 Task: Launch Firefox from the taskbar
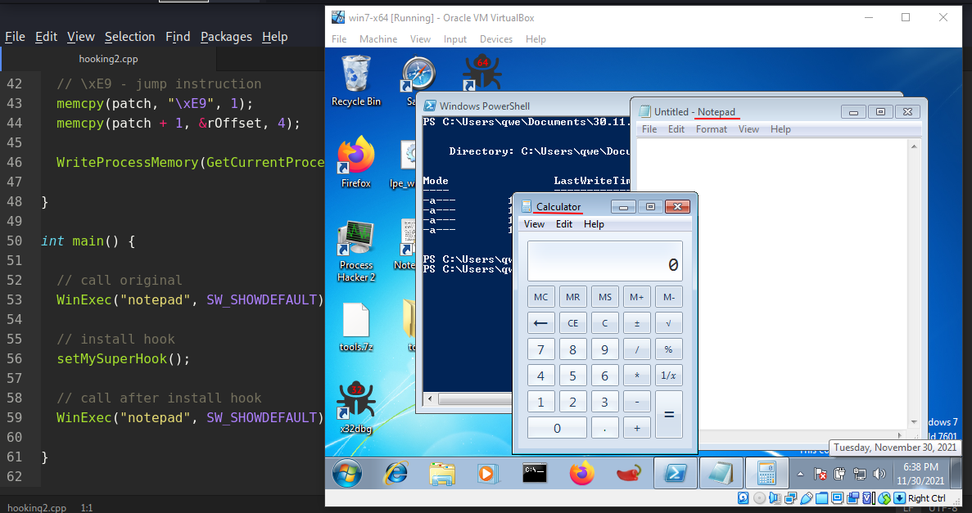coord(581,474)
